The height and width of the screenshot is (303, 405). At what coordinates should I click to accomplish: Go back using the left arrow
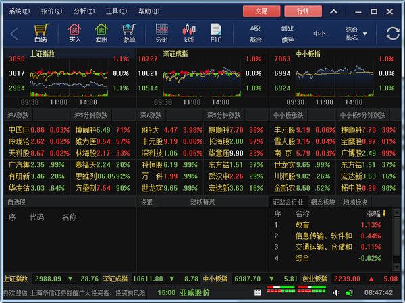click(13, 33)
